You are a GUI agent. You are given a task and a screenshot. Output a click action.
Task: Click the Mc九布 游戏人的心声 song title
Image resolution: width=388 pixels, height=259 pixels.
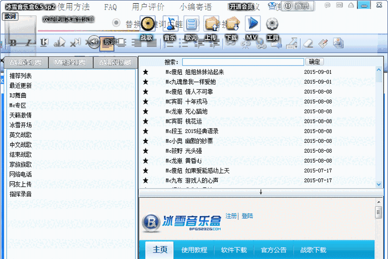click(192, 180)
